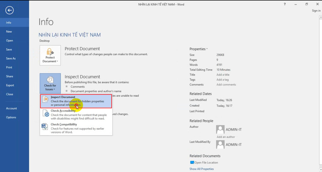The image size is (322, 172).
Task: Click the scrollbar up arrow
Action: [x=320, y=17]
